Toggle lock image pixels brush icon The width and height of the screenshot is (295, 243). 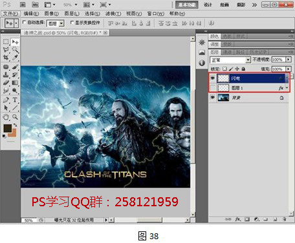click(x=231, y=69)
